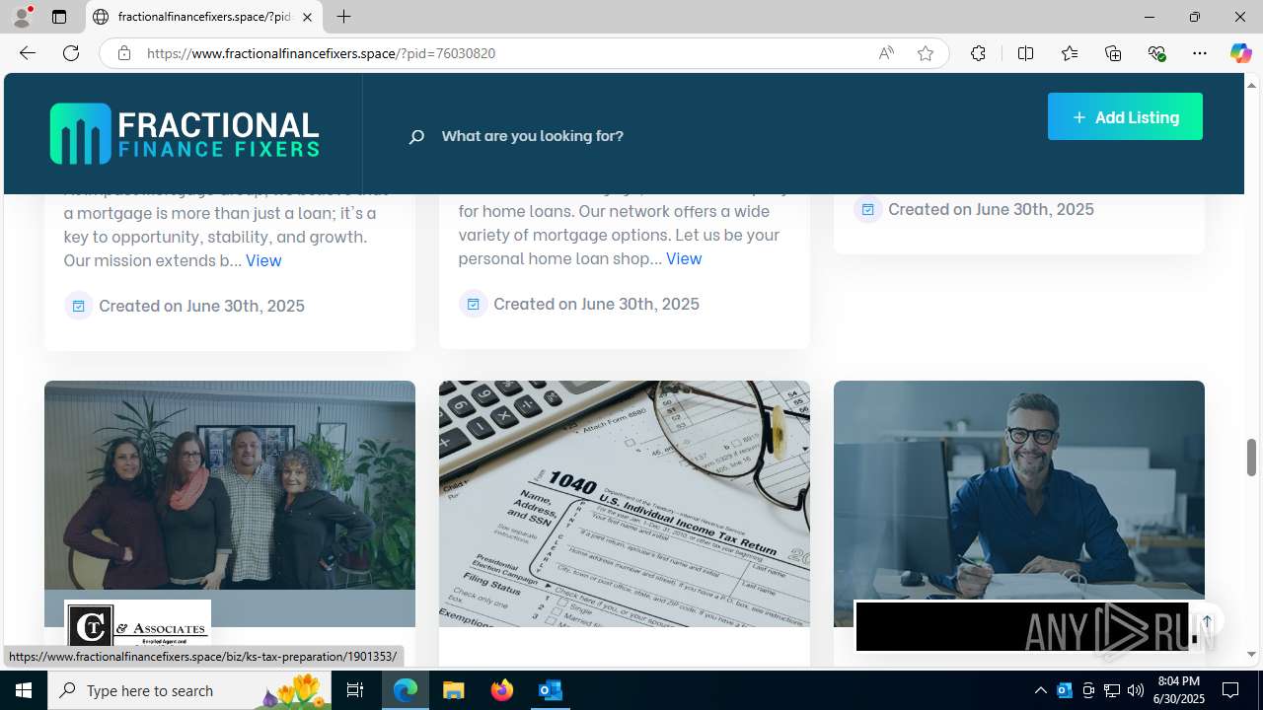Click the browser Back arrow

click(x=28, y=53)
